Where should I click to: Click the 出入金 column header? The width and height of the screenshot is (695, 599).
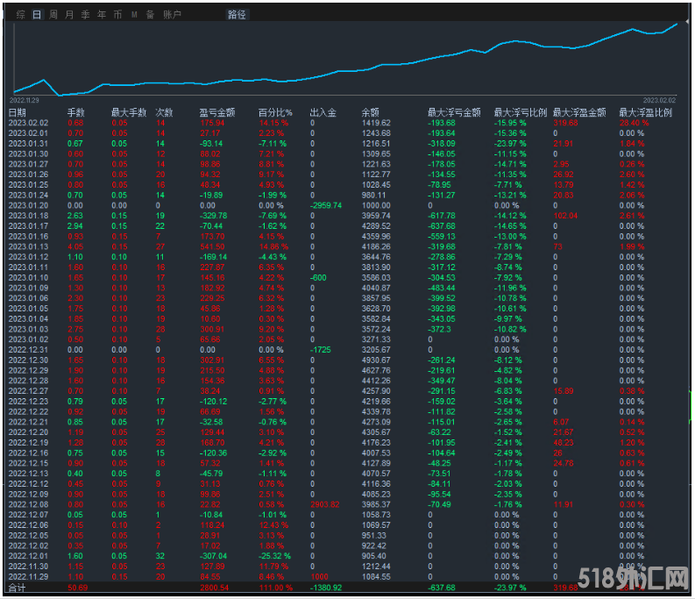[x=323, y=113]
